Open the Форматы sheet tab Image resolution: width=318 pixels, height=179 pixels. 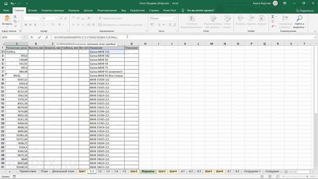pyautogui.click(x=148, y=172)
